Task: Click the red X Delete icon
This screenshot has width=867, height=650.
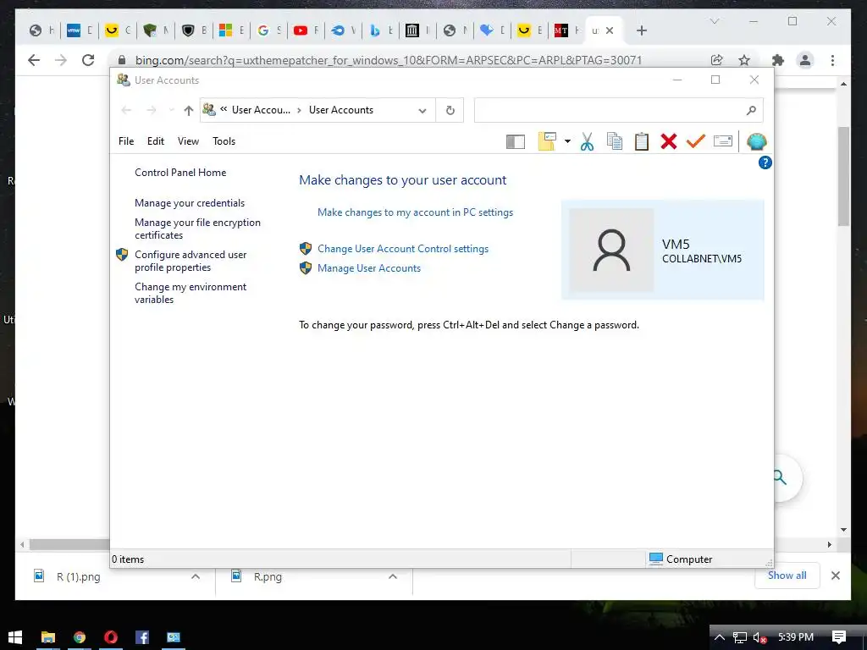Action: 669,141
